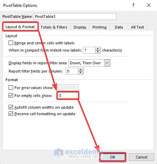Viewport: 157px width, 164px height.
Task: Uncheck For empty cells show checkbox
Action: 11,95
